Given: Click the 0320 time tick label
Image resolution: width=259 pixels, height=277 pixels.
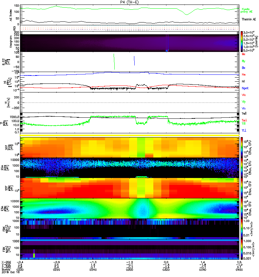Looking at the screenshot, I should point(166,270).
